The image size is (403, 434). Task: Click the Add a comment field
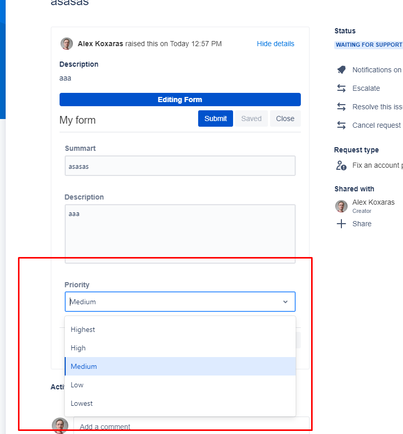point(191,426)
